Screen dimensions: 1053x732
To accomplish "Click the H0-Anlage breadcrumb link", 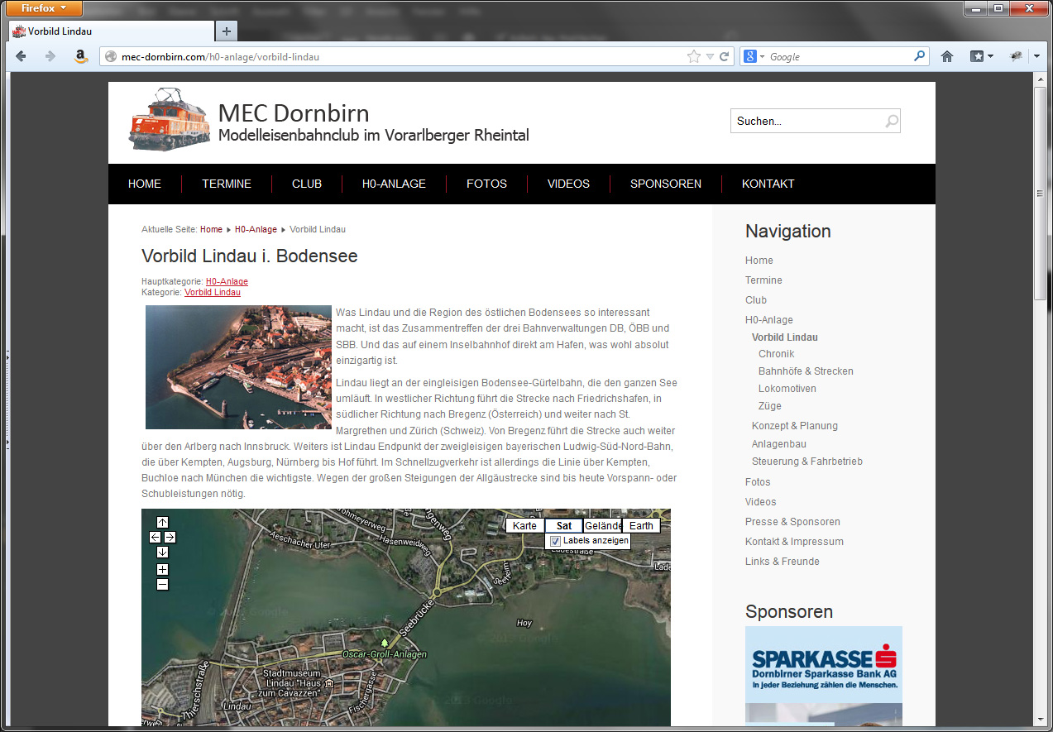I will 256,229.
